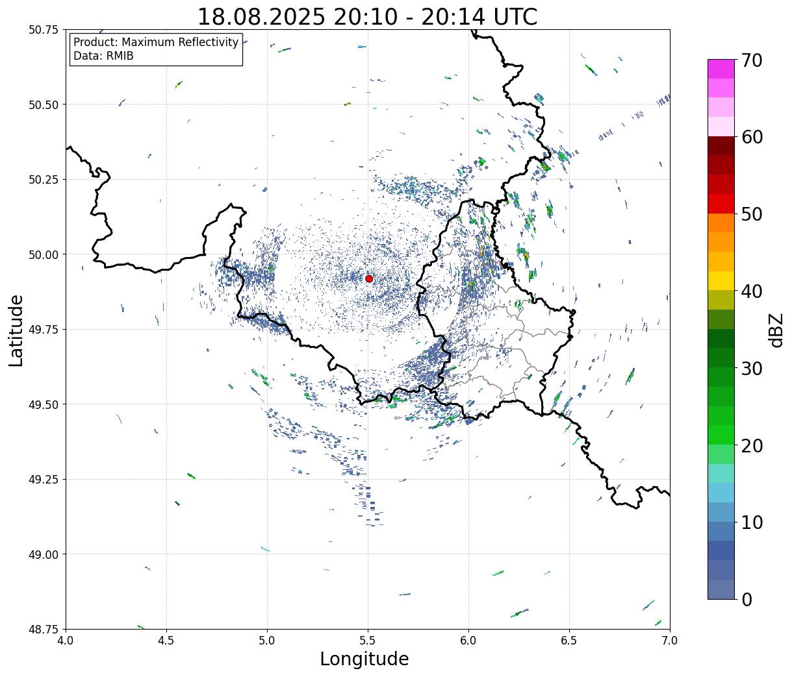Click the longitude tick label 5.5
Viewport: 792px width, 675px height.
pyautogui.click(x=368, y=641)
